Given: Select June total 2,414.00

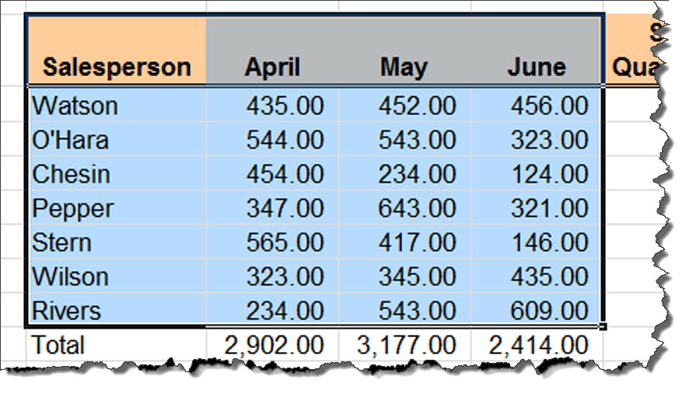Looking at the screenshot, I should [x=537, y=344].
